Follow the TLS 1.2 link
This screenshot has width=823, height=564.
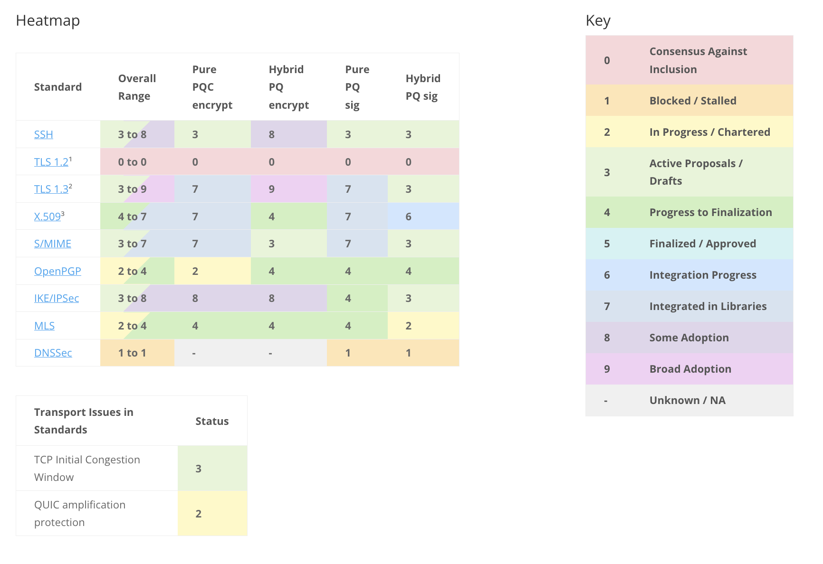point(51,162)
